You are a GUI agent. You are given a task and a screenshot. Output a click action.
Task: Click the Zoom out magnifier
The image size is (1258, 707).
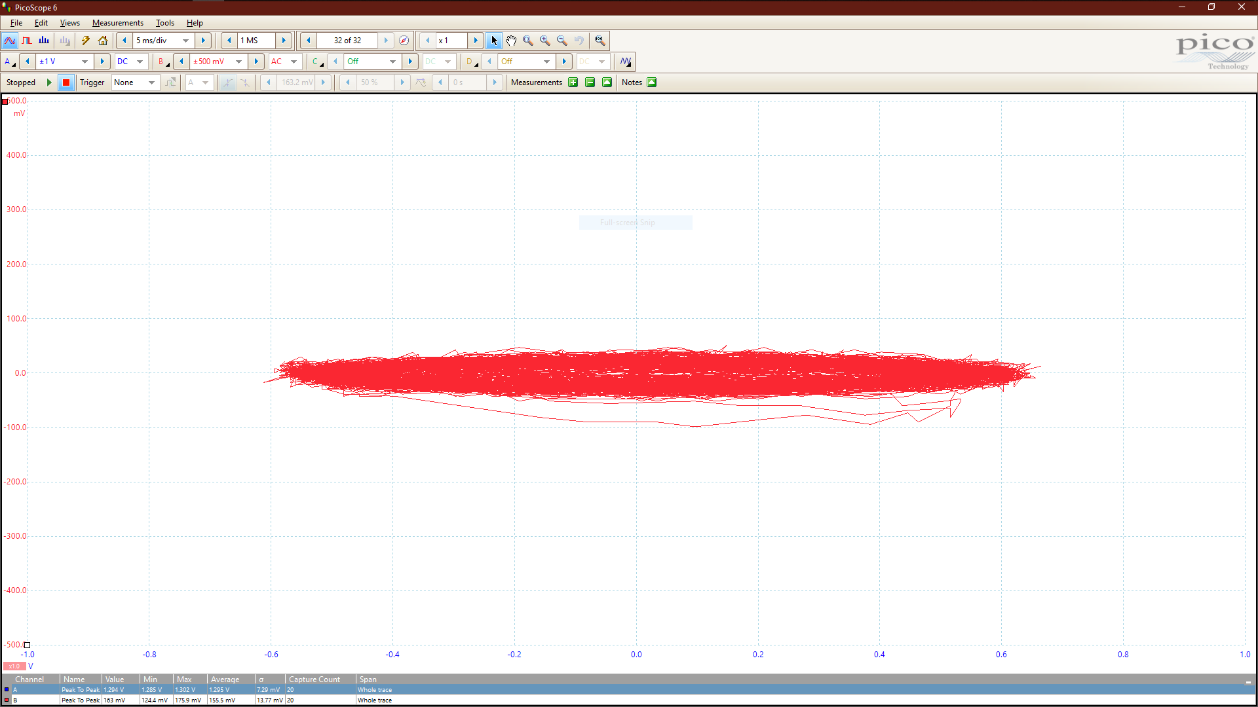click(562, 41)
